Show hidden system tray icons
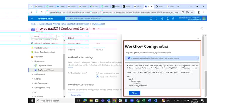The height and width of the screenshot is (107, 235). (x=174, y=101)
